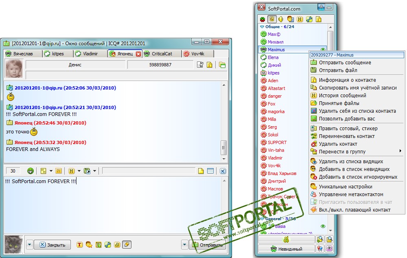Viewport: 407px width, 258px height.
Task: Click the blue window layout icon in chat toolbar
Action: click(210, 171)
